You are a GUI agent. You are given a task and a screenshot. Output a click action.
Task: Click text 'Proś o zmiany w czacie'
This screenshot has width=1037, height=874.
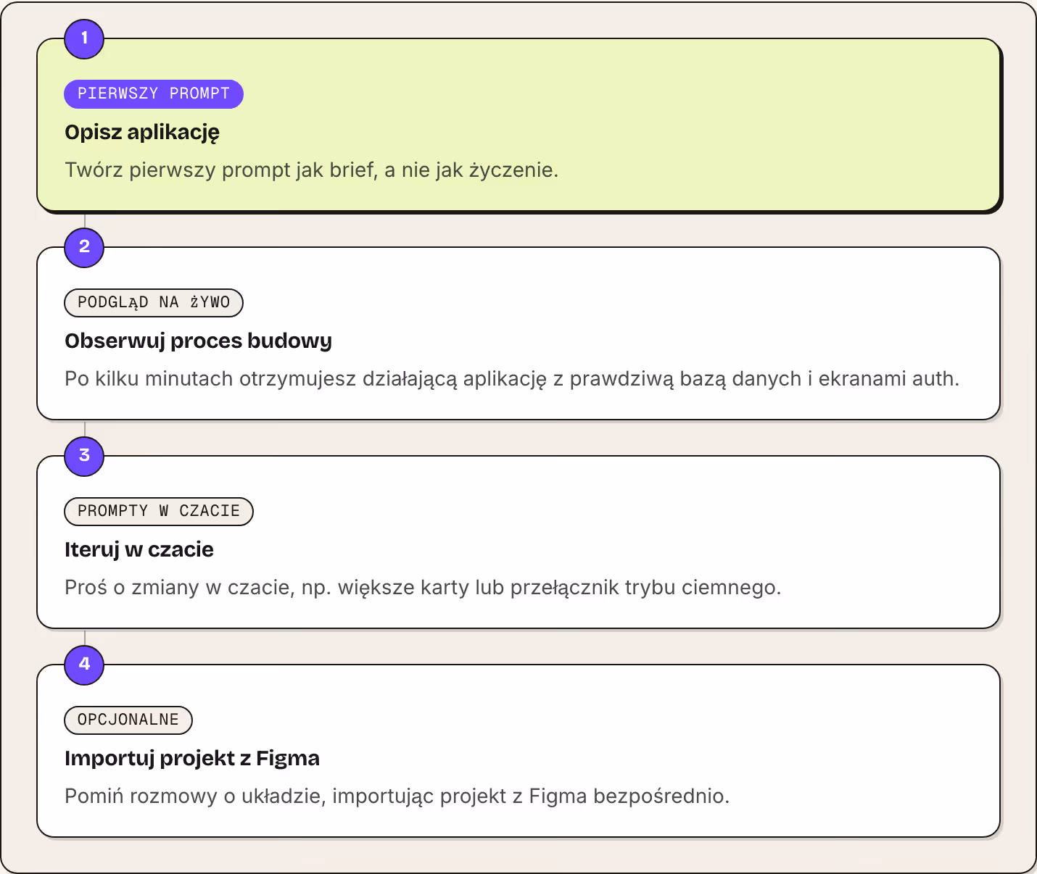coord(179,588)
